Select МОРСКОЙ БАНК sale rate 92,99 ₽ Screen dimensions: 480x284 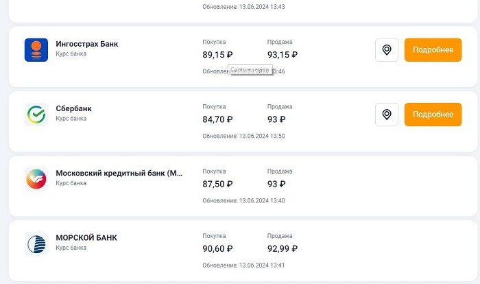coord(283,249)
